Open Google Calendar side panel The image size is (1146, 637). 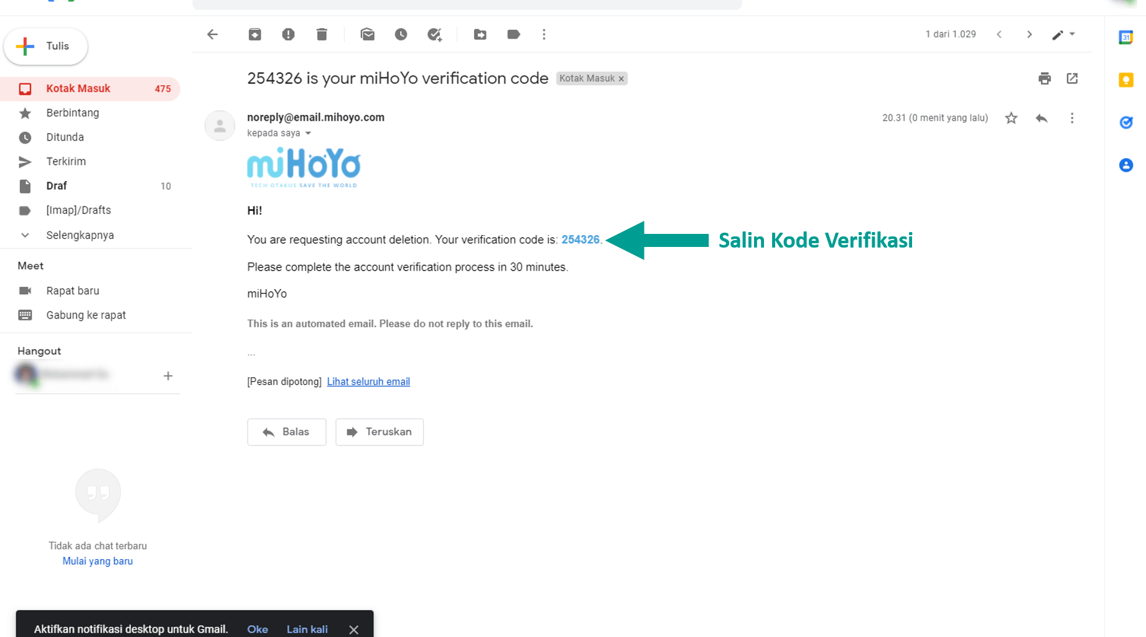tap(1125, 37)
